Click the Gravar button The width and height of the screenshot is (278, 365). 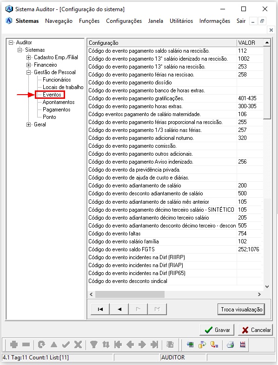217,330
